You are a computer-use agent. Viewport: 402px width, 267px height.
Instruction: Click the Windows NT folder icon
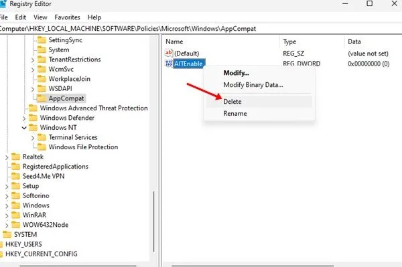33,128
